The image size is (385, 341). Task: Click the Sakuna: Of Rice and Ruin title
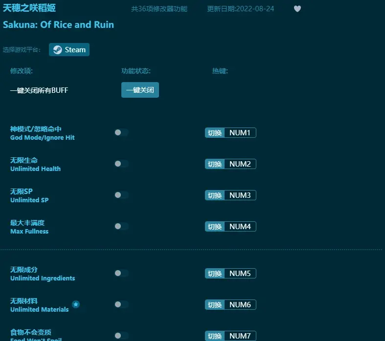tap(58, 24)
